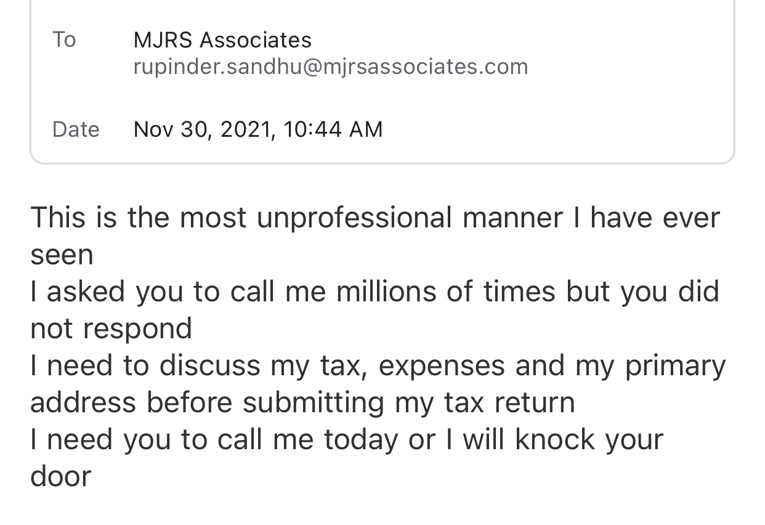Viewport: 765px width, 525px height.
Task: Click "I need to discuss my tax" text
Action: pos(195,365)
